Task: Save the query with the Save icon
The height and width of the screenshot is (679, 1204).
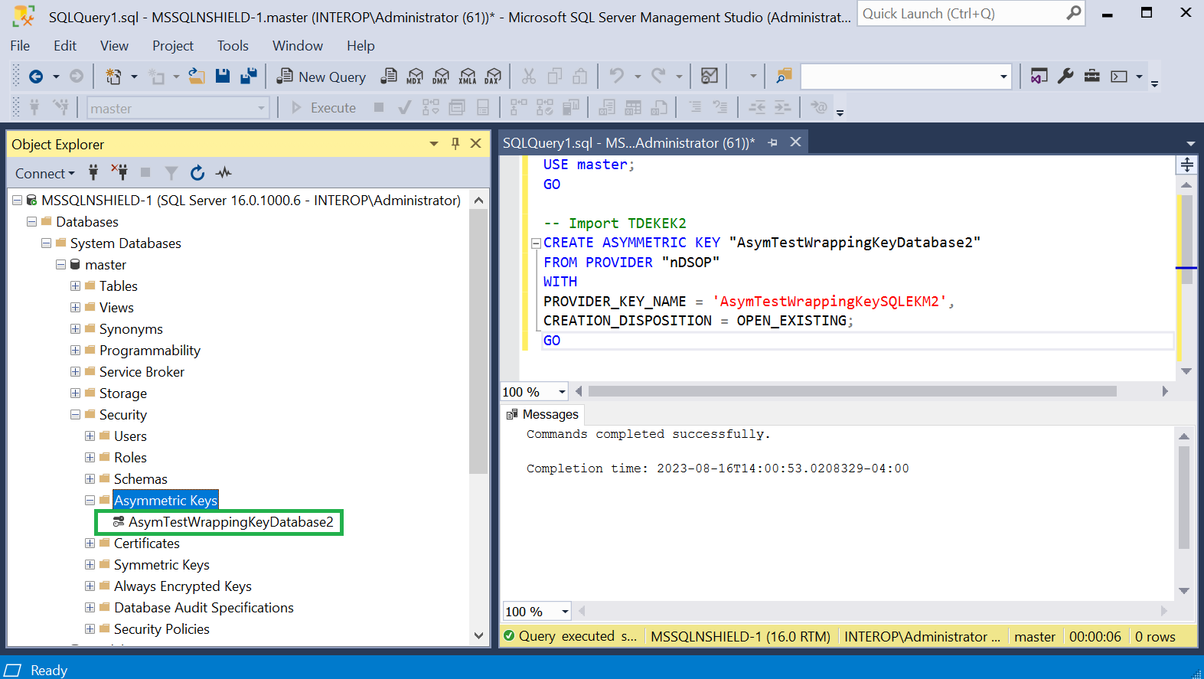Action: click(223, 76)
